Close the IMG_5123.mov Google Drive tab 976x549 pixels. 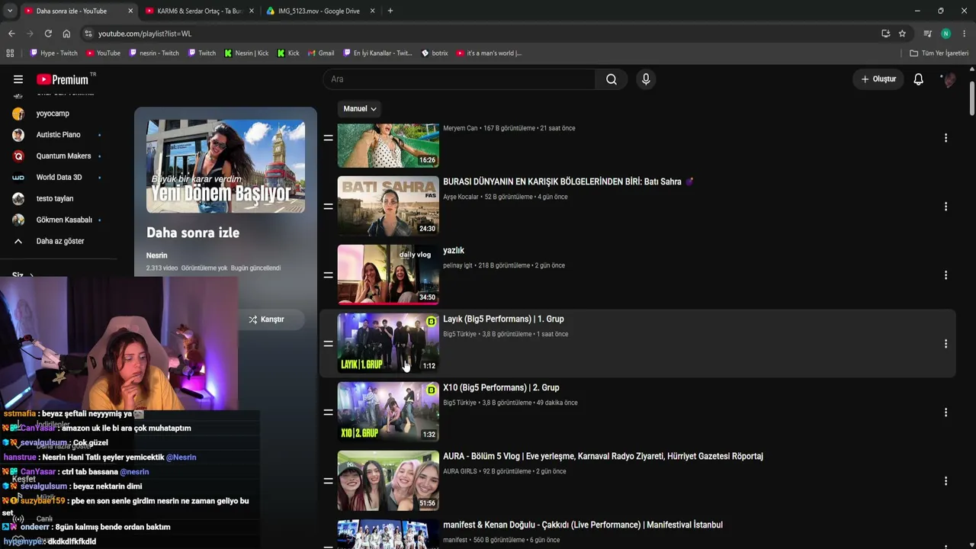(372, 11)
